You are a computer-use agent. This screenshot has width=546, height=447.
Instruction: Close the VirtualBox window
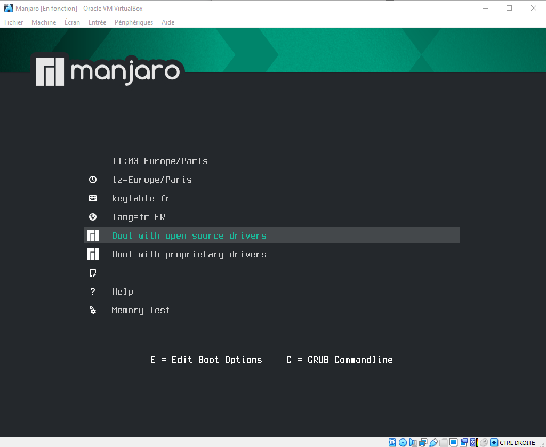click(533, 8)
